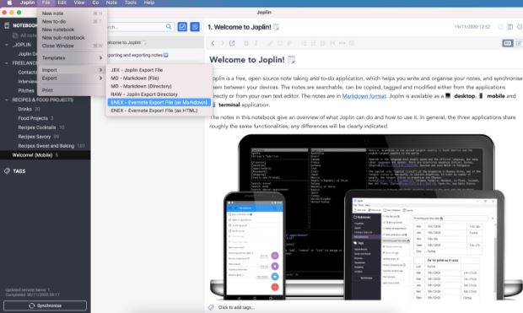Screen dimensions: 523x313
Task: Insert numbered list from the toolbar
Action: point(304,43)
